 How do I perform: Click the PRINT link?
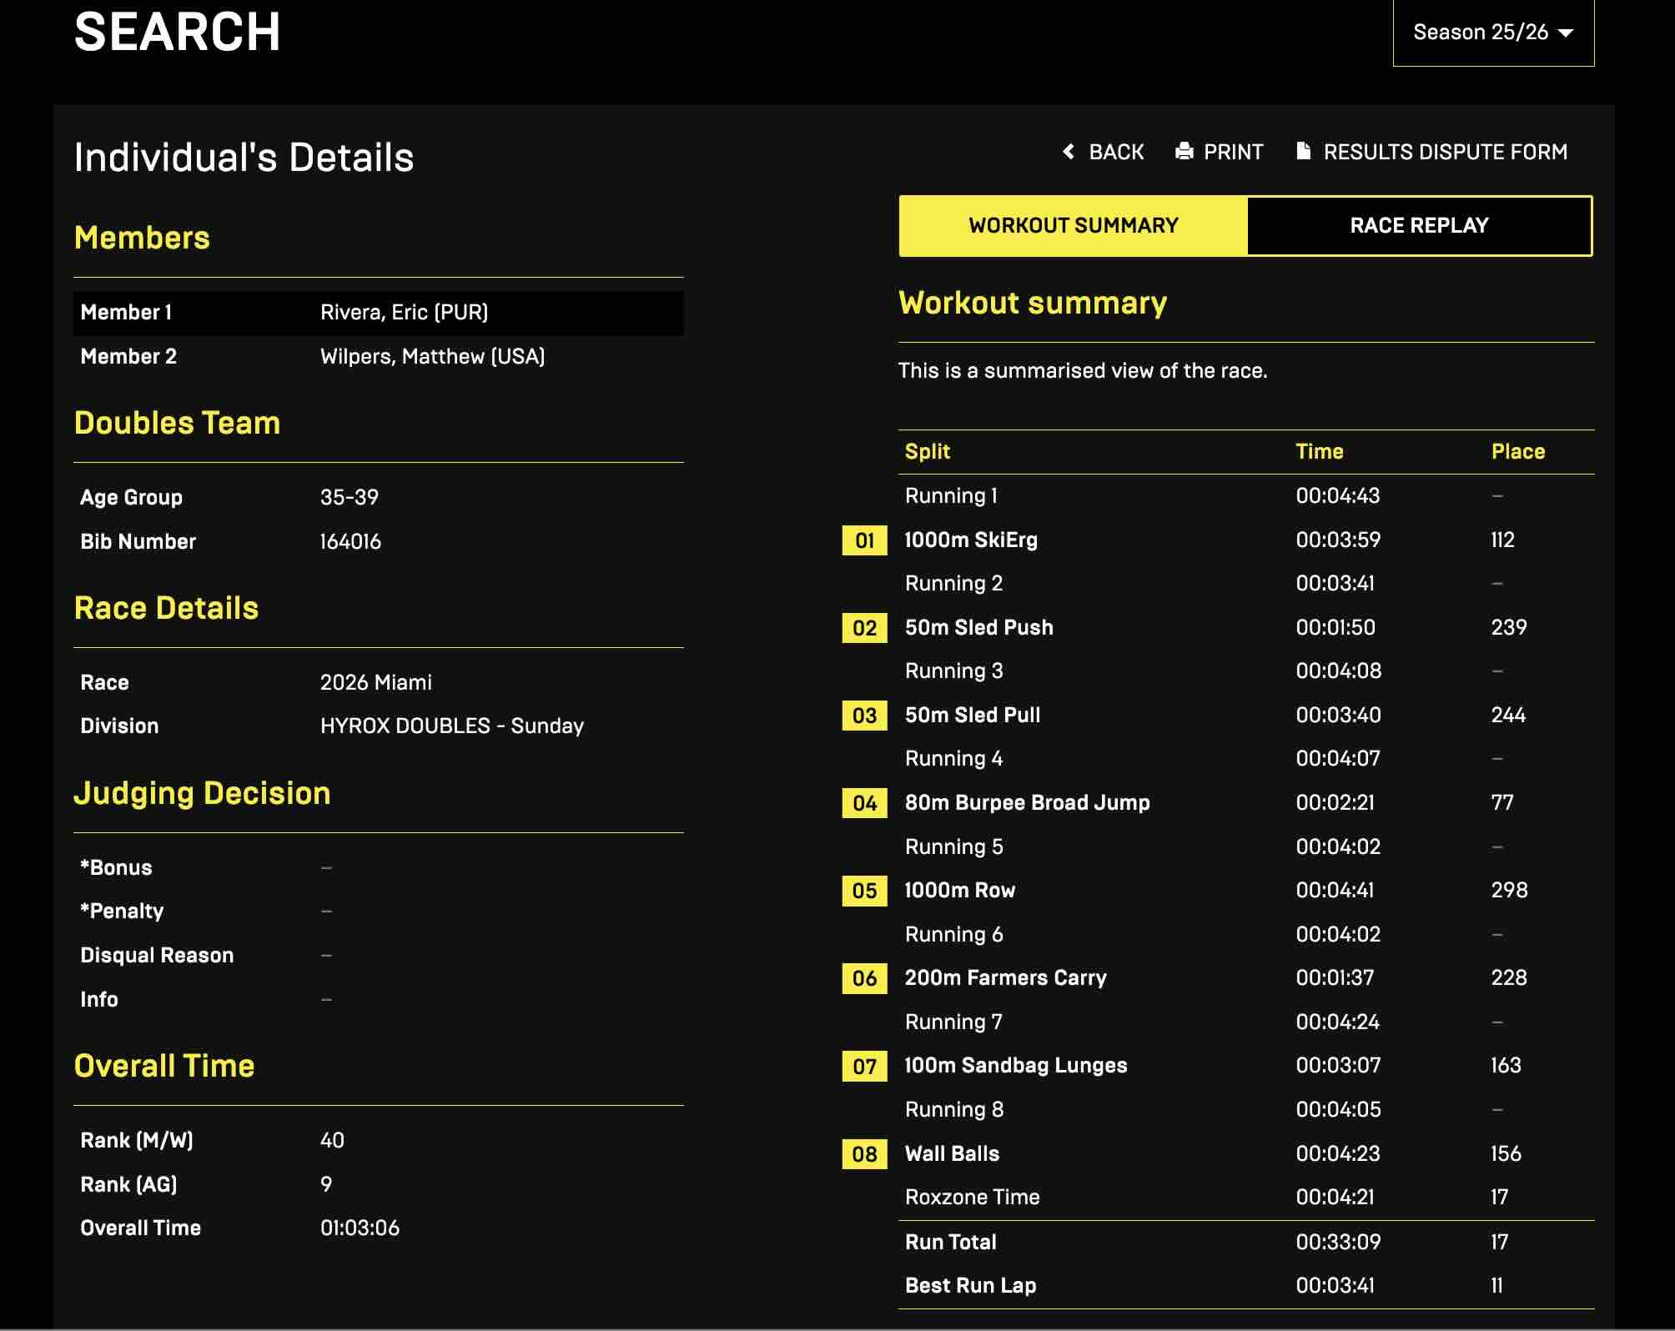coord(1232,152)
